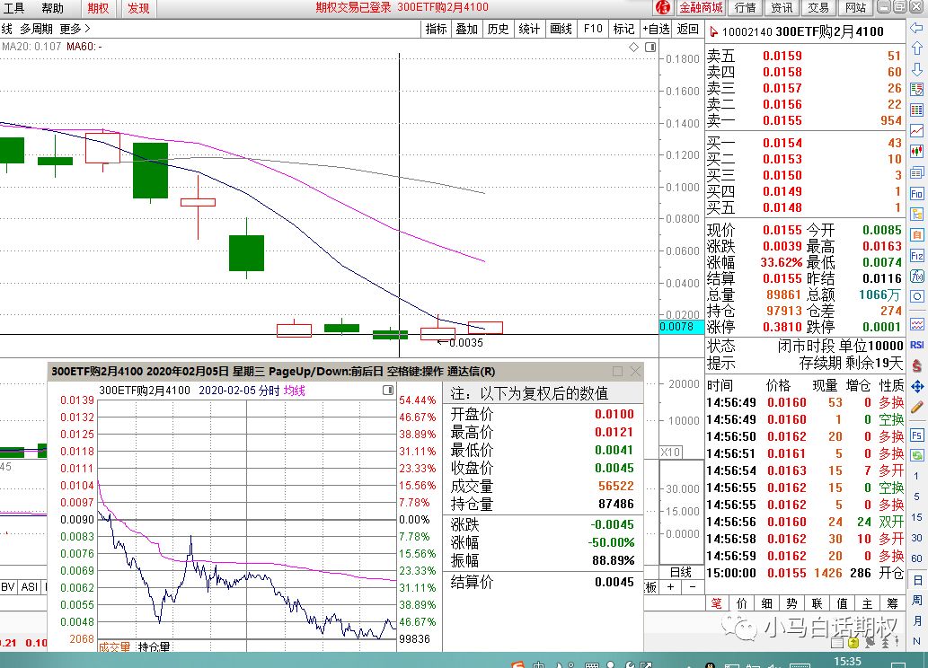Viewport: 928px width, 668px height.
Task: Click the wavy lines indicator icon
Action: coord(916,324)
